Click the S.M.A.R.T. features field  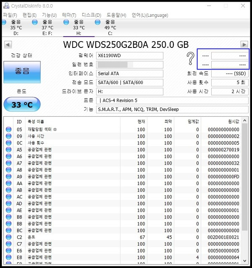[172, 109]
